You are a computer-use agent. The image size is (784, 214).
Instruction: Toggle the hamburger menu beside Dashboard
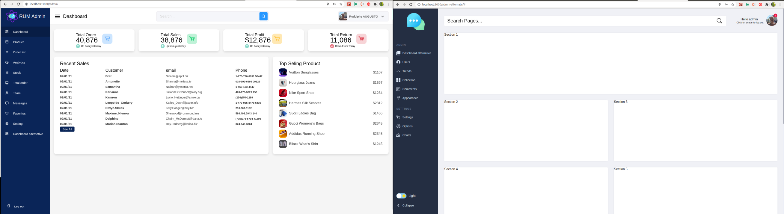coord(57,16)
